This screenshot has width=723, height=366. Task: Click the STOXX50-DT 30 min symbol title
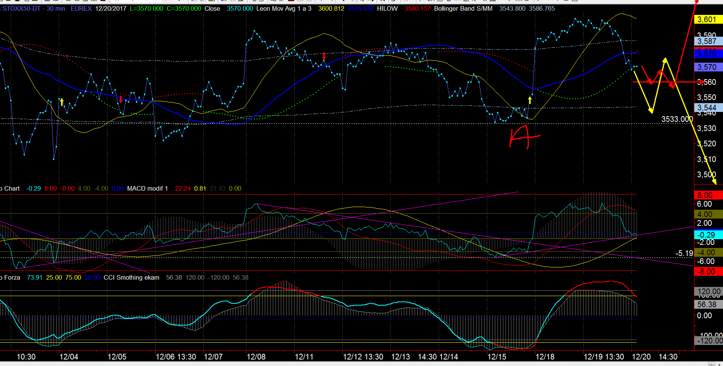click(x=33, y=8)
